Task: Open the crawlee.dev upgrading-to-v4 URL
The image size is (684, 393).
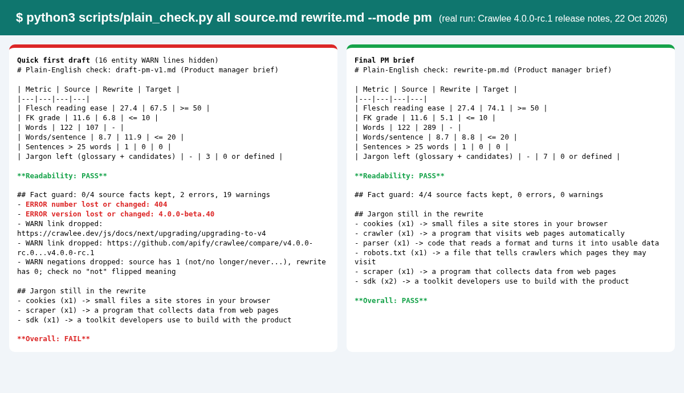Action: tap(141, 234)
